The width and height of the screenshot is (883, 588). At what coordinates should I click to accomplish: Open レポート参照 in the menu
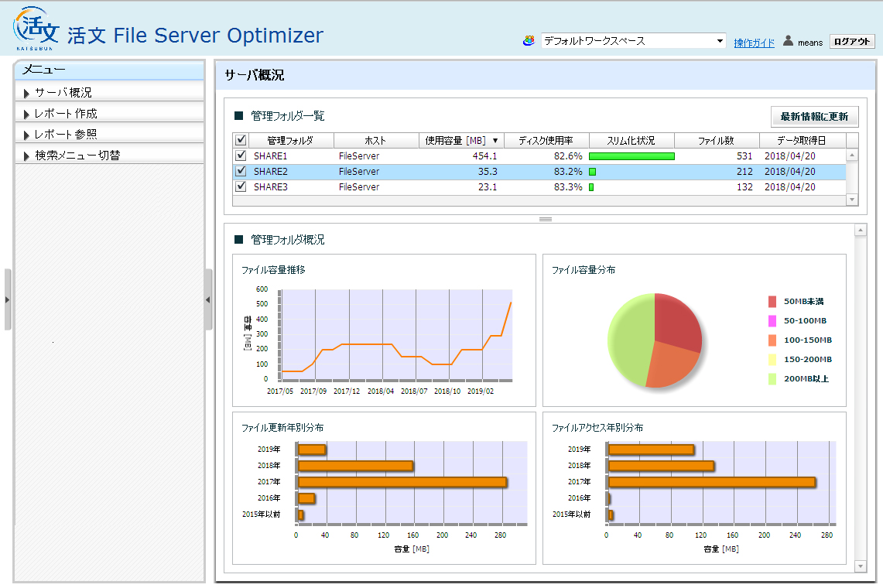click(x=66, y=135)
